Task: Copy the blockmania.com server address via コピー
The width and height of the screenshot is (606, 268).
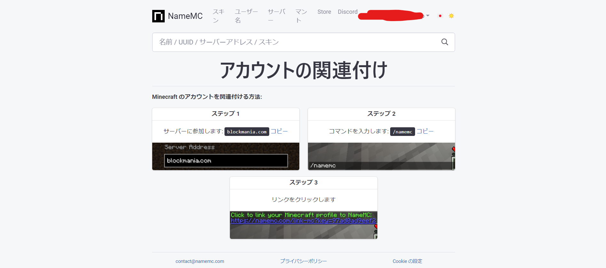Action: [x=279, y=131]
